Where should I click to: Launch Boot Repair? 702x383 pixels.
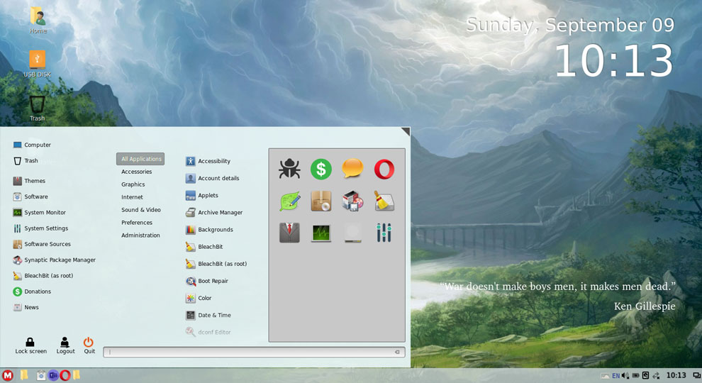207,281
